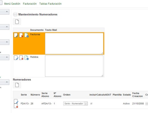The width and height of the screenshot is (148, 113).
Task: Delete the Pedidos document row
Action: pos(21,58)
